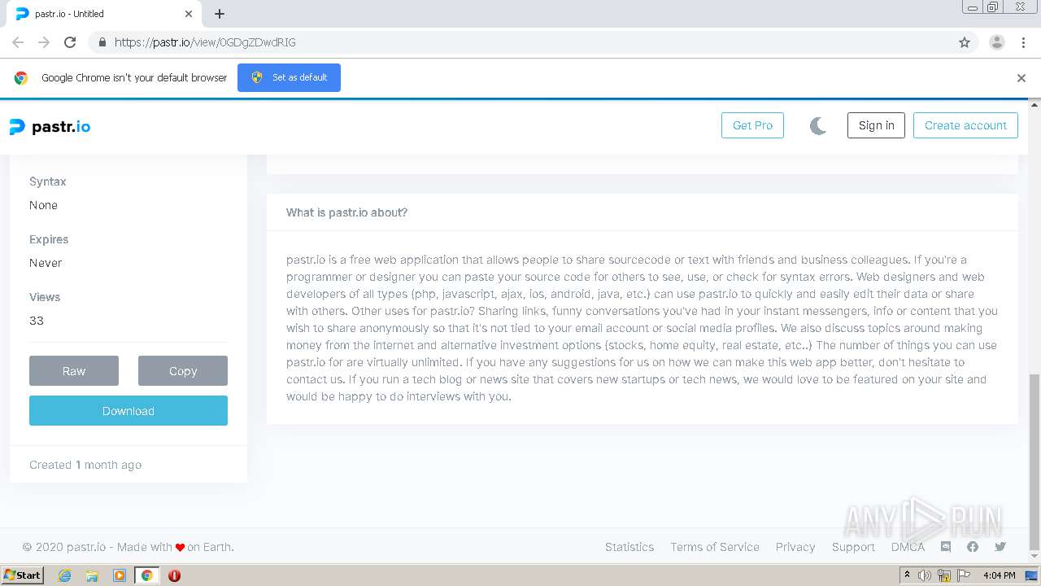Viewport: 1041px width, 586px height.
Task: Open the Privacy footer link
Action: (795, 547)
